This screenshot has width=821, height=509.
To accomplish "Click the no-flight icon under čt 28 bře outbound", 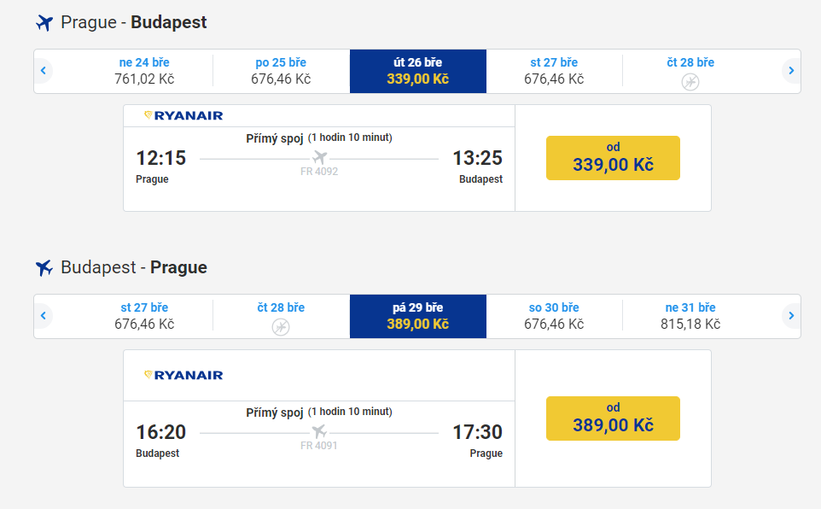I will click(690, 82).
